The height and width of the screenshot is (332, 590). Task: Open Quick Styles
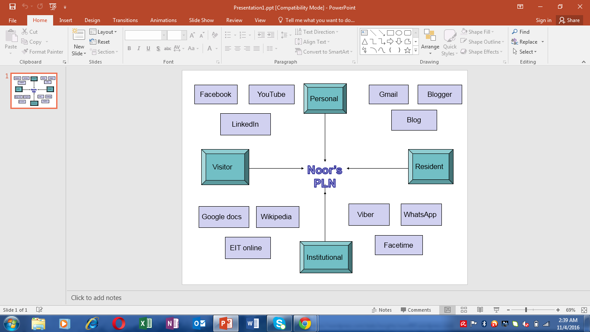(x=450, y=42)
